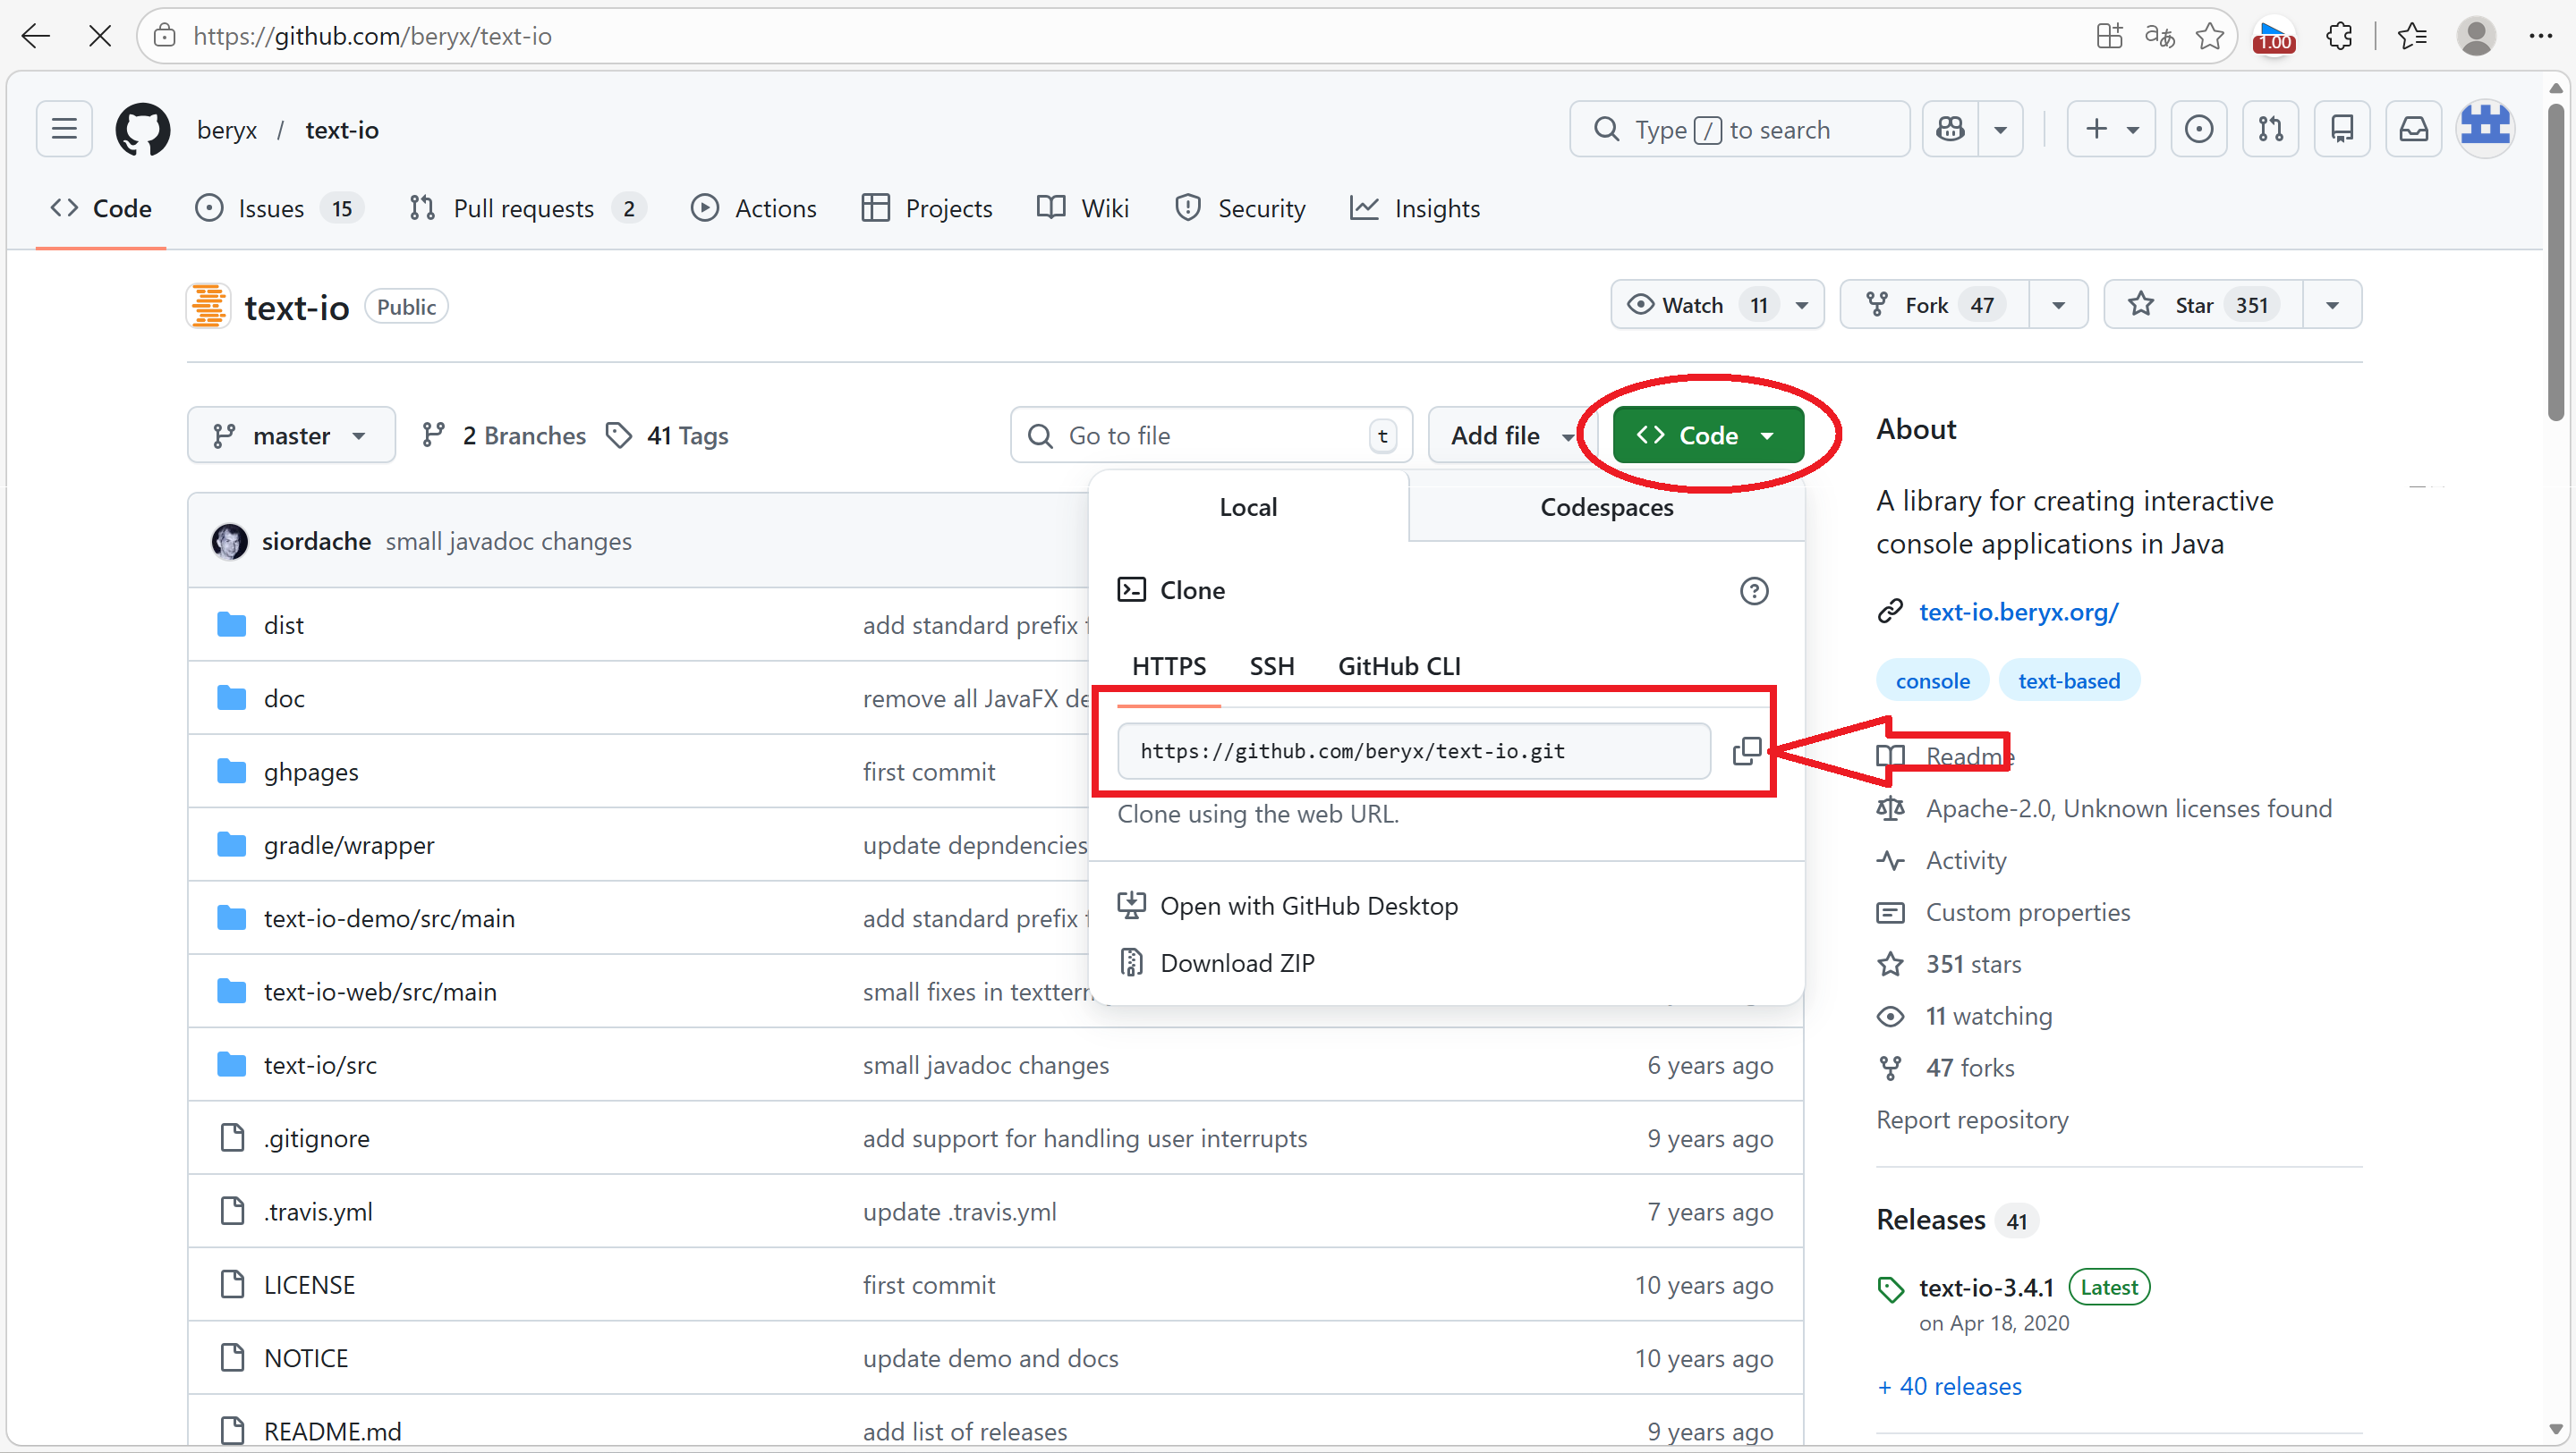Open the hamburger navigation menu
This screenshot has height=1453, width=2576.
pyautogui.click(x=64, y=130)
